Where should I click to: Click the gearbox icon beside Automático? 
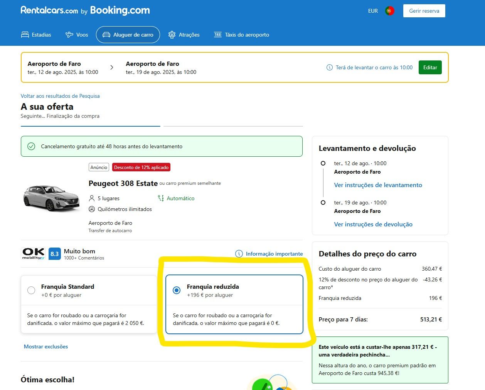[161, 198]
